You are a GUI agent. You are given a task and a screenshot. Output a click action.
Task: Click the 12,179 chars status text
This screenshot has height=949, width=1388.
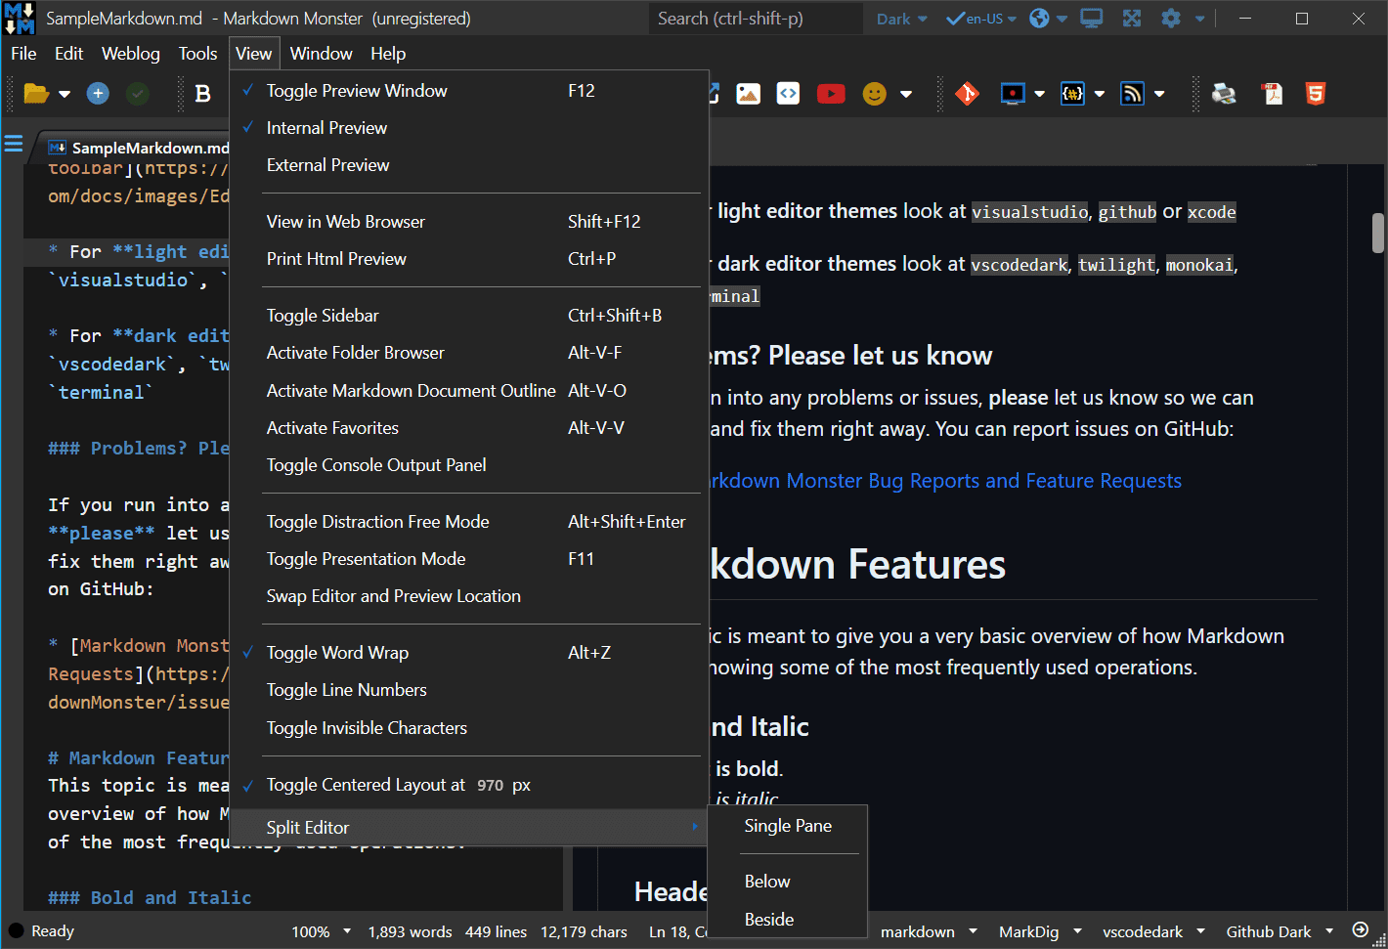click(584, 931)
